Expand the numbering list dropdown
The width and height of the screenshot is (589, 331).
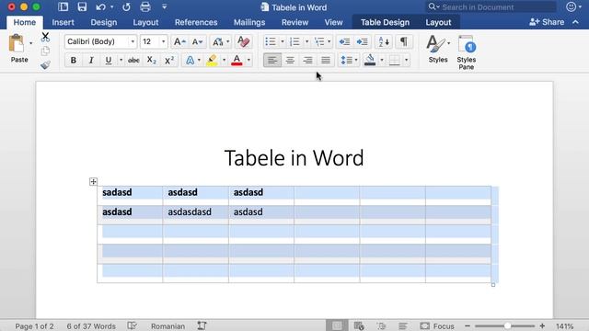(306, 41)
